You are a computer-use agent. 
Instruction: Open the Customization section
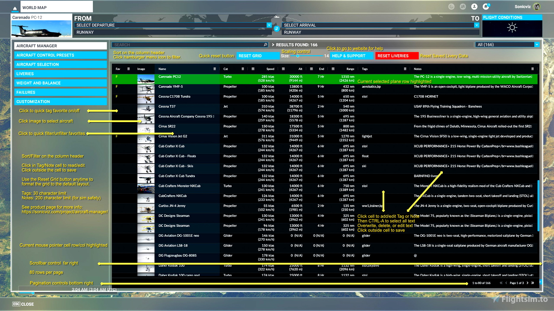coord(61,102)
